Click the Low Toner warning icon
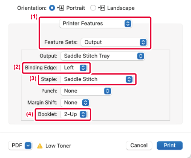Viewport: 191px width, 158px height. (x=40, y=146)
